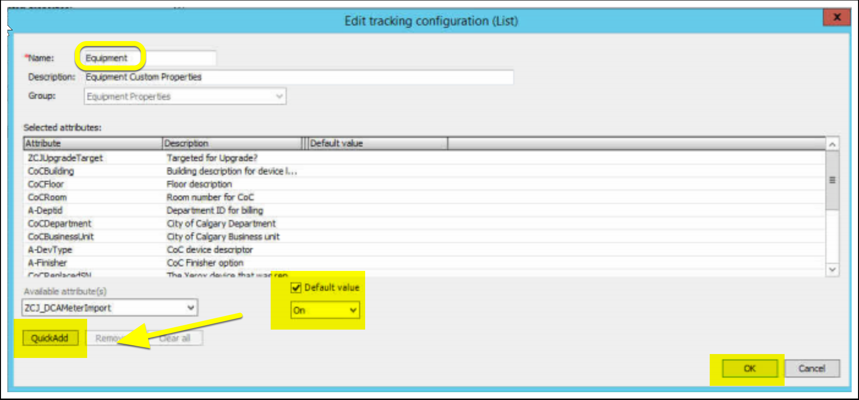The width and height of the screenshot is (859, 400).
Task: Close the Edit tracking configuration dialog
Action: click(x=837, y=17)
